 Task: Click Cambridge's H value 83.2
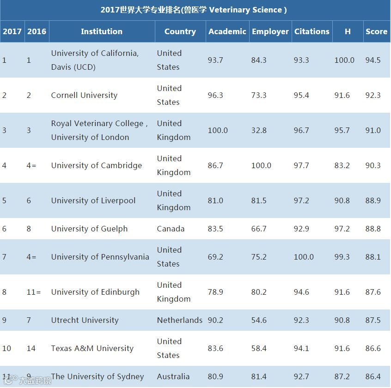(x=342, y=165)
